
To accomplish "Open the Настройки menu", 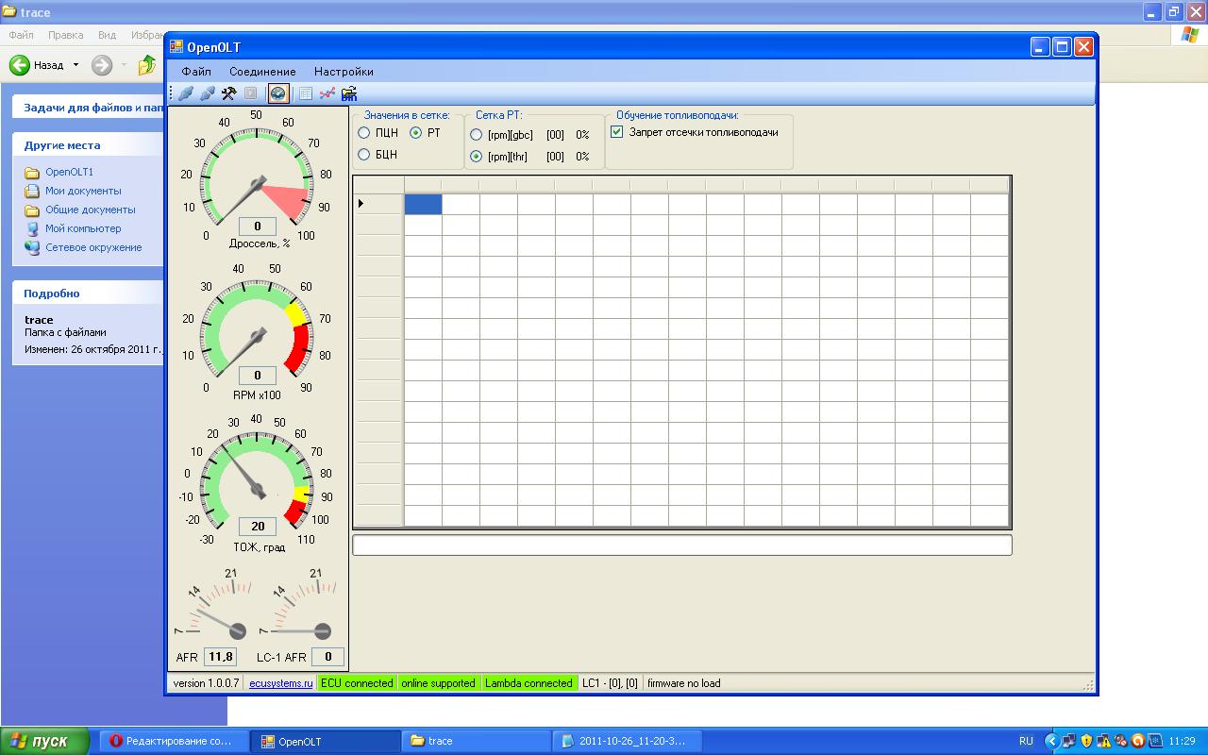I will click(x=344, y=72).
